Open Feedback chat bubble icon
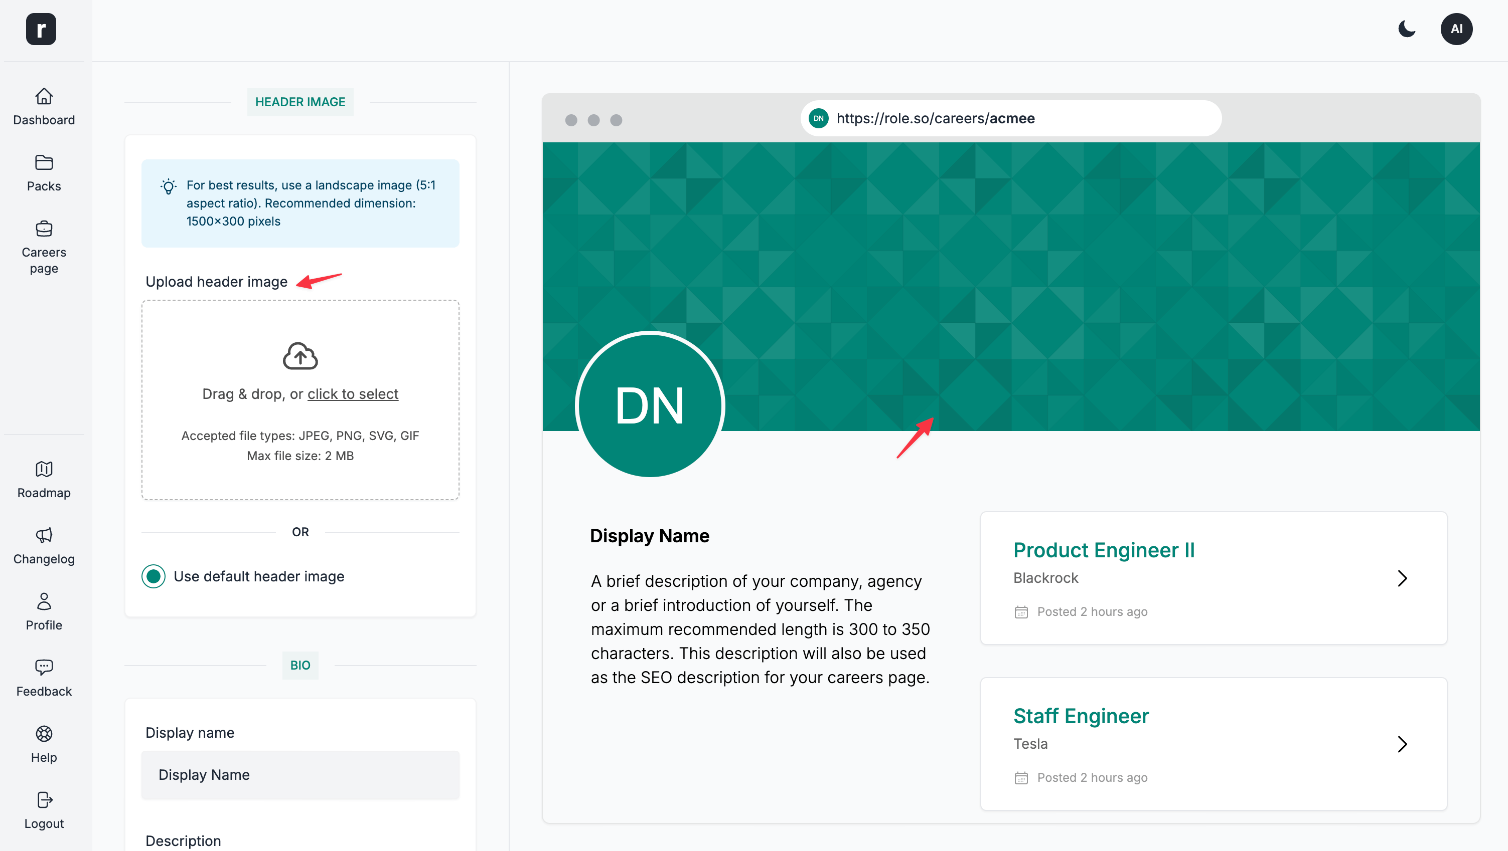Image resolution: width=1508 pixels, height=851 pixels. click(x=44, y=668)
